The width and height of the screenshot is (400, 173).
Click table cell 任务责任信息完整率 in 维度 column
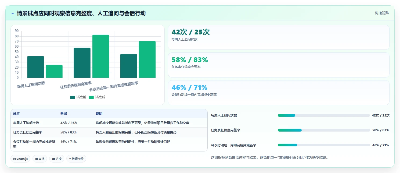click(28, 132)
